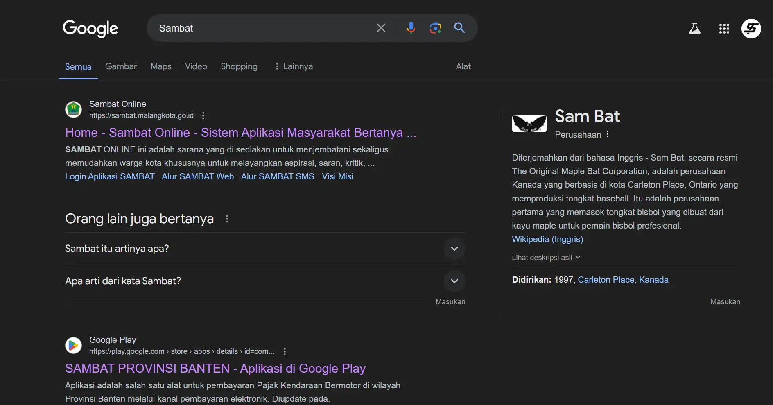Open Alur SAMBAT Web sitelink
773x405 pixels.
tap(198, 176)
